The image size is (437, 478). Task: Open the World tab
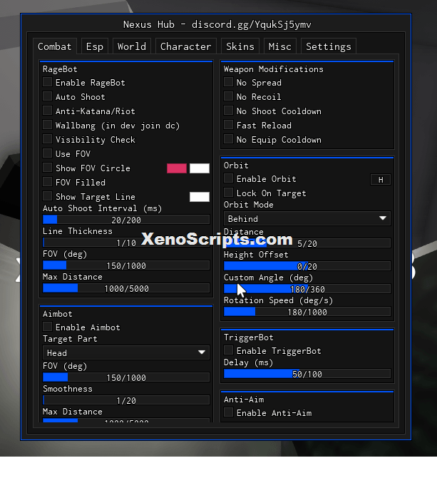coord(132,46)
